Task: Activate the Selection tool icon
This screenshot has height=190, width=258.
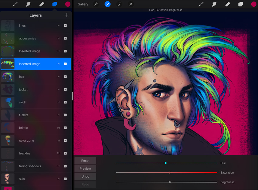Action: [x=119, y=4]
